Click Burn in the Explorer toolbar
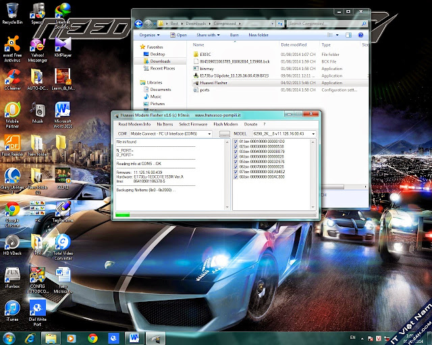 (234, 35)
